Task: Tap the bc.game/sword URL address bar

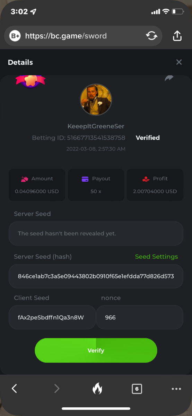Action: coord(83,36)
